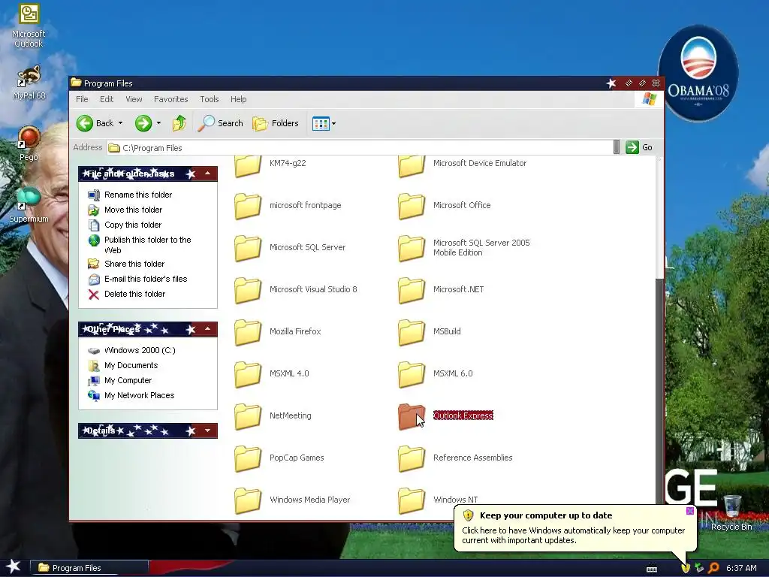
Task: Select the Microsoft Visual Studio 8 folder
Action: click(x=296, y=289)
